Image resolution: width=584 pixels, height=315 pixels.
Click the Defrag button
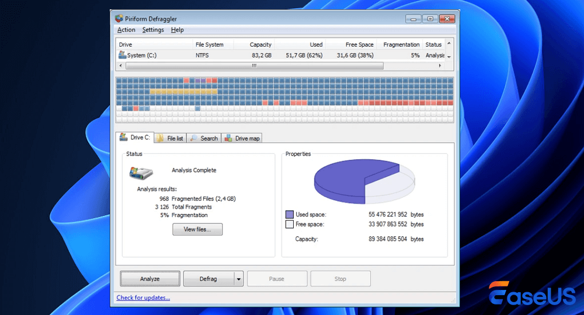point(208,279)
